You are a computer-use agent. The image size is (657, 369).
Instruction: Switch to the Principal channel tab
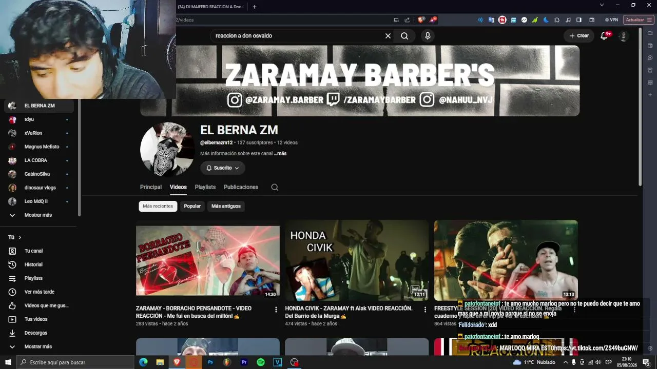pos(151,187)
